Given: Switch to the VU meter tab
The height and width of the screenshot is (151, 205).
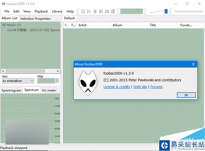Looking at the screenshot, I should [x=49, y=91].
